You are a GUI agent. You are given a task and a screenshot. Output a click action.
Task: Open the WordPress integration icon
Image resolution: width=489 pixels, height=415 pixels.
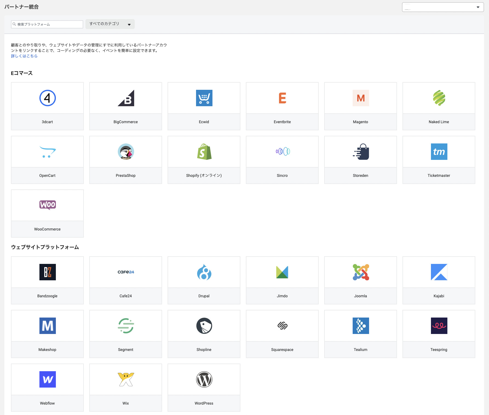[x=204, y=379]
